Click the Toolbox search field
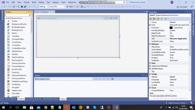 click(17, 15)
